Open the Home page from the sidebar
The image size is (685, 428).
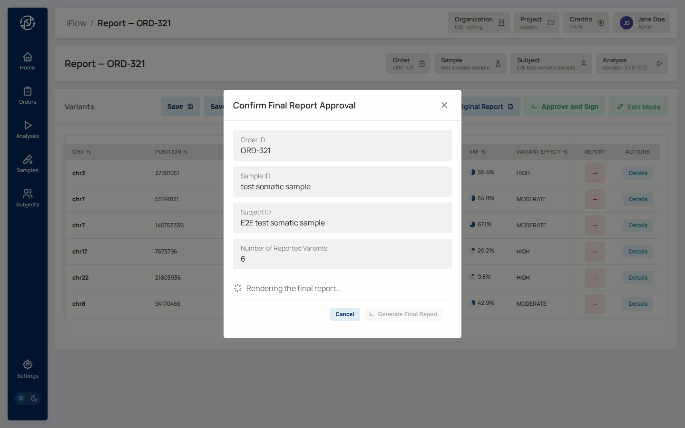click(28, 61)
